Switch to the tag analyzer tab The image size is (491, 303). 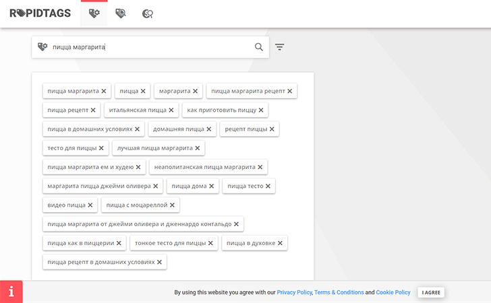(x=121, y=13)
